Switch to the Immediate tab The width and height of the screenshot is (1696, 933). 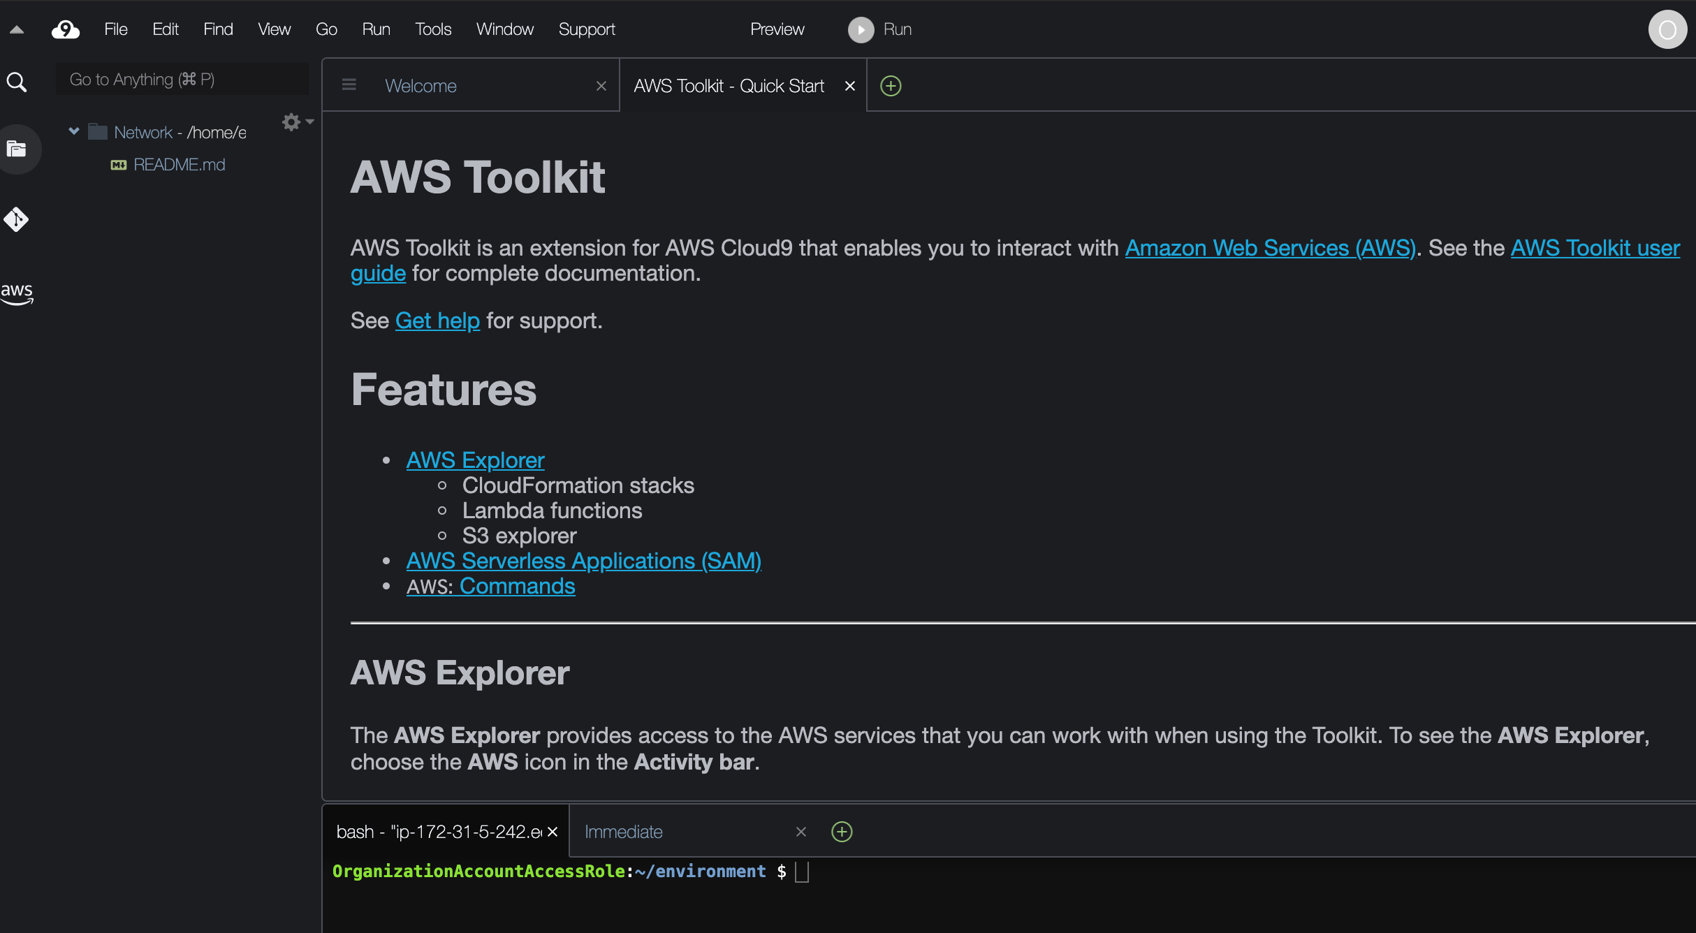(623, 832)
